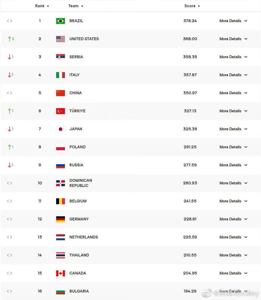Expand More Details for Poland
Screen dimensions: 261x300
[233, 147]
